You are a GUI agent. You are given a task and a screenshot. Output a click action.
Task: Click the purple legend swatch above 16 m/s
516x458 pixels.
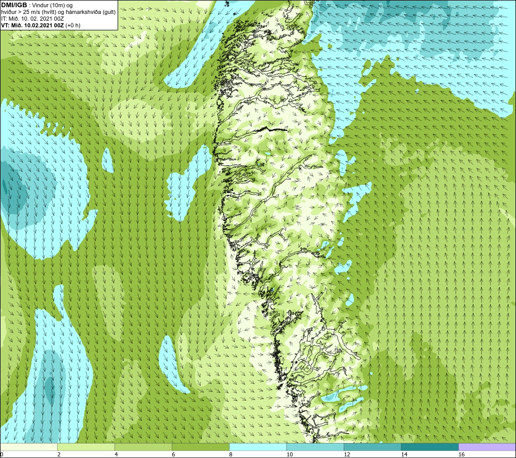487,447
